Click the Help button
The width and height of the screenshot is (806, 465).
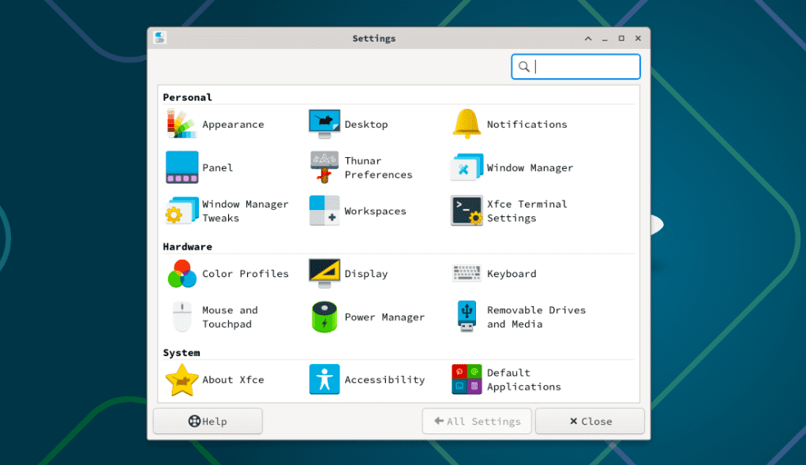tap(207, 421)
